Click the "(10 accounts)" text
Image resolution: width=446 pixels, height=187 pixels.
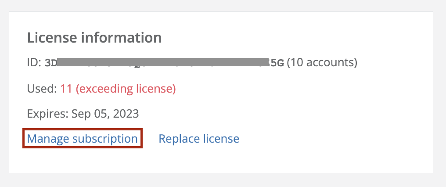tap(322, 63)
